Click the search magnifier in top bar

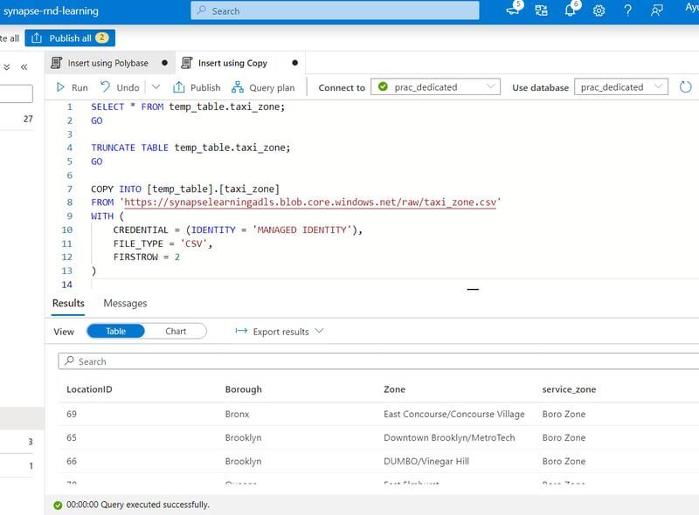(x=202, y=10)
